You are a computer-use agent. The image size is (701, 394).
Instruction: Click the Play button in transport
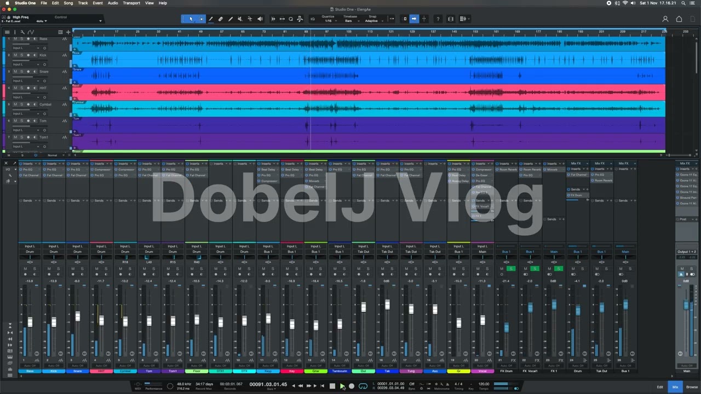(x=342, y=386)
